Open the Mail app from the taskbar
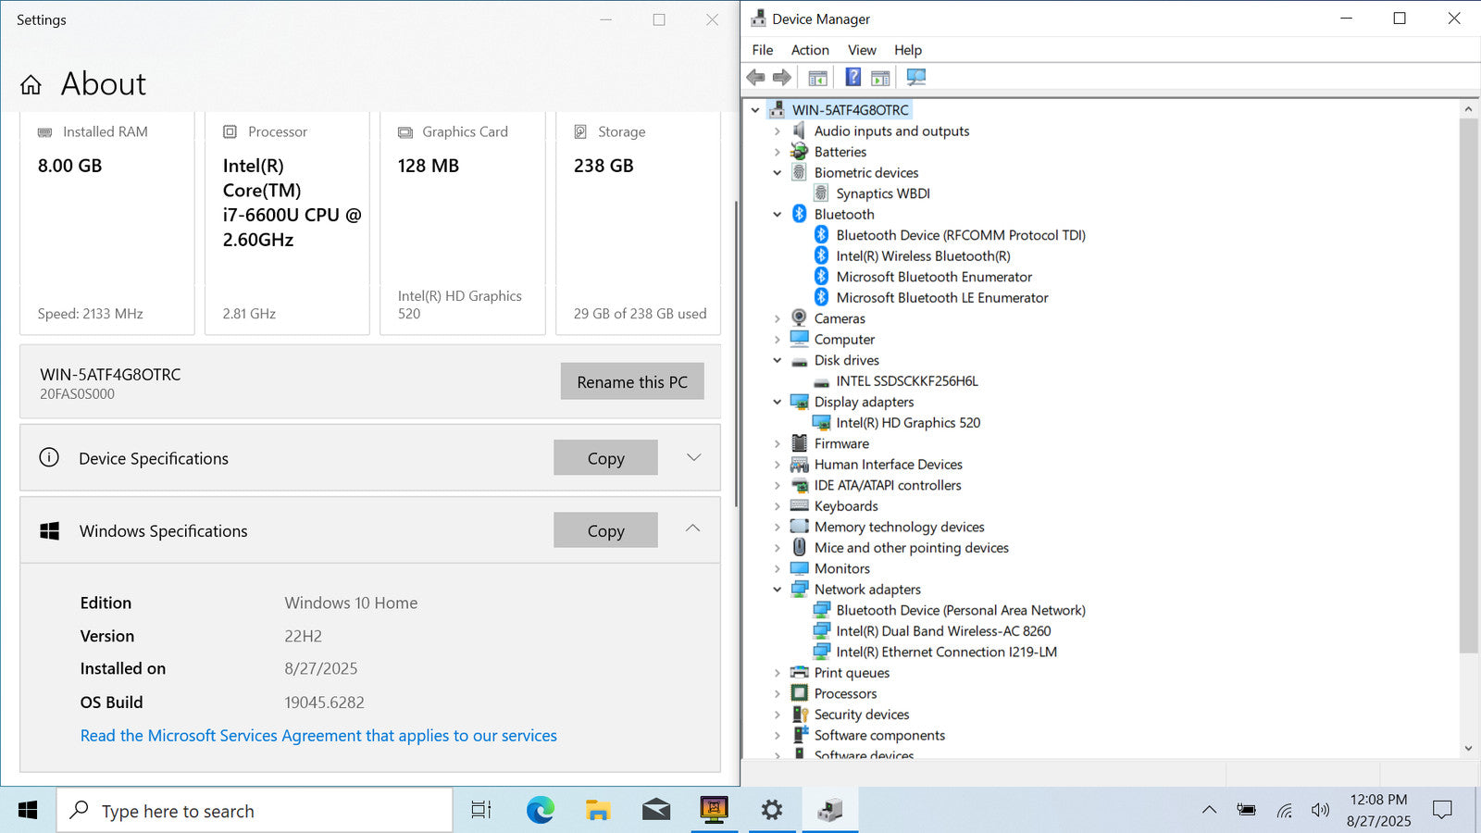The image size is (1481, 833). 656,811
